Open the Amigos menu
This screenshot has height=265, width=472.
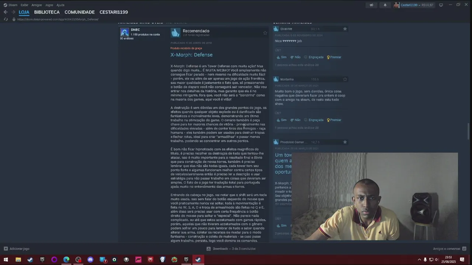tap(37, 5)
